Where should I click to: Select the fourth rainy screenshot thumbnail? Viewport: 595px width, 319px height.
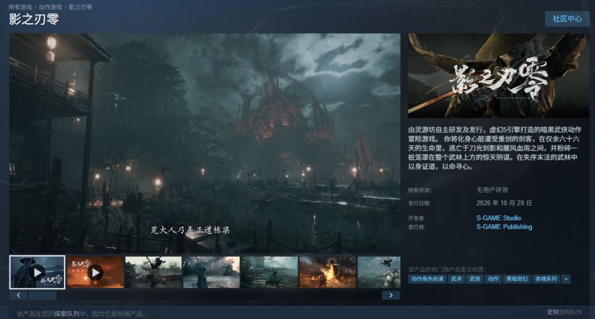point(212,272)
